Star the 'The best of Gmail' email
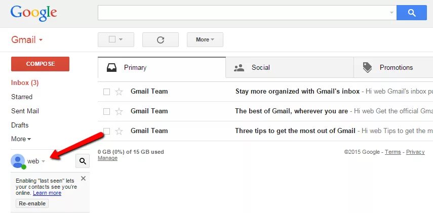 [x=119, y=111]
